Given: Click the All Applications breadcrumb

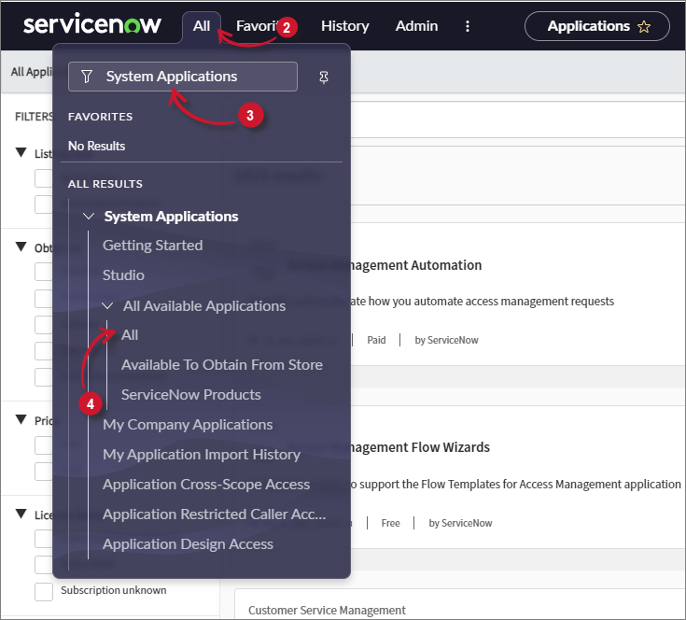Looking at the screenshot, I should point(32,72).
